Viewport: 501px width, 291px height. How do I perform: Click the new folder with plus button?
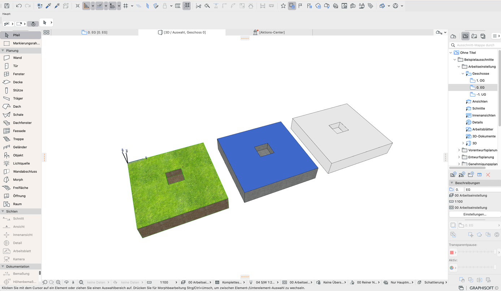click(471, 175)
